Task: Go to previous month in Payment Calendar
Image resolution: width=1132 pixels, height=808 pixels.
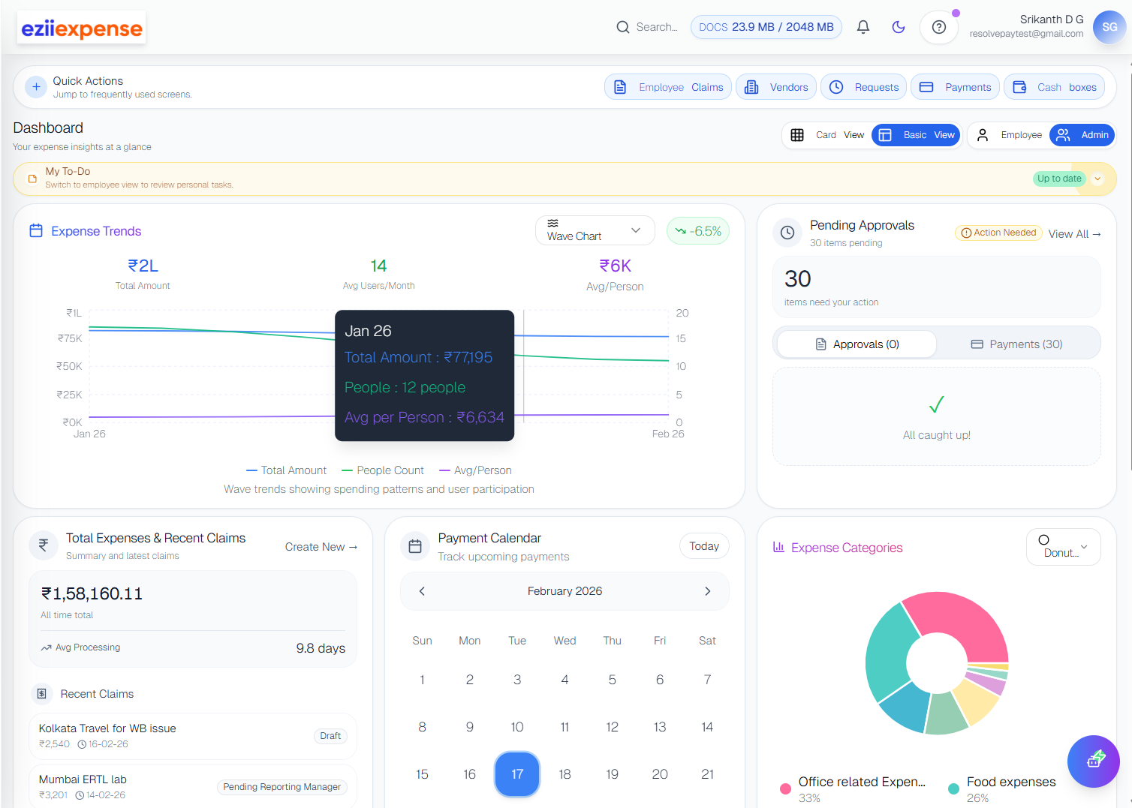Action: click(422, 591)
